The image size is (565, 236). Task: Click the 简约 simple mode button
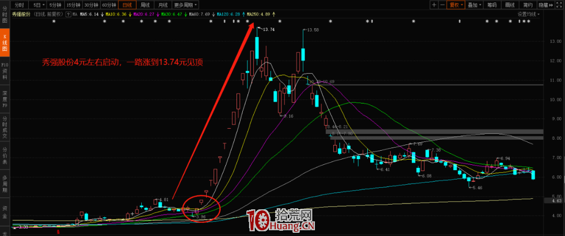(x=528, y=5)
